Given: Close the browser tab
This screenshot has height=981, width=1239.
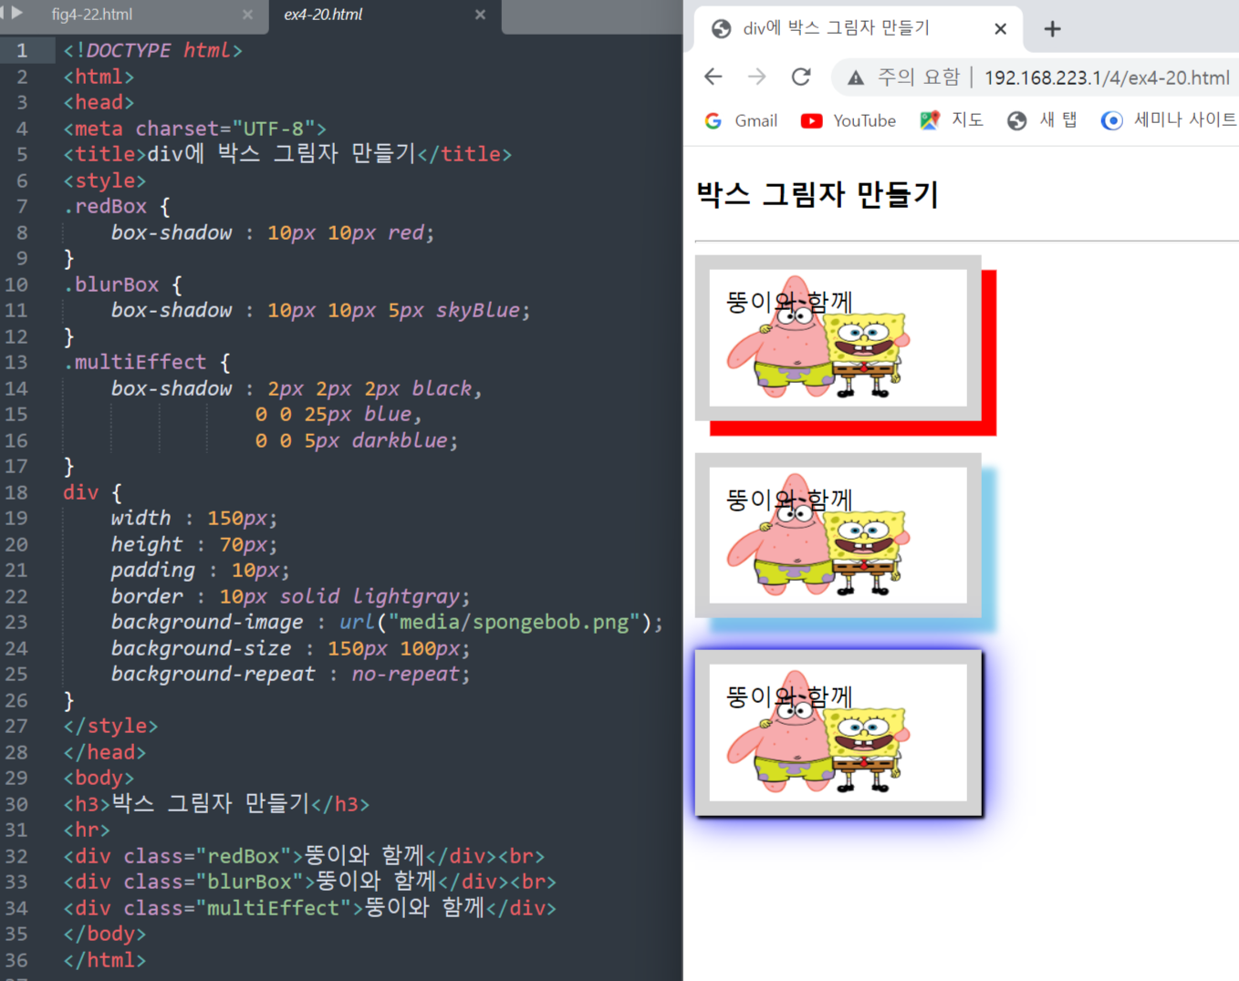Looking at the screenshot, I should (1000, 29).
